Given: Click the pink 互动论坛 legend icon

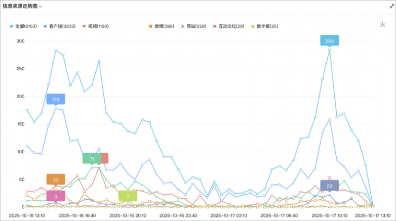Looking at the screenshot, I should pos(215,26).
